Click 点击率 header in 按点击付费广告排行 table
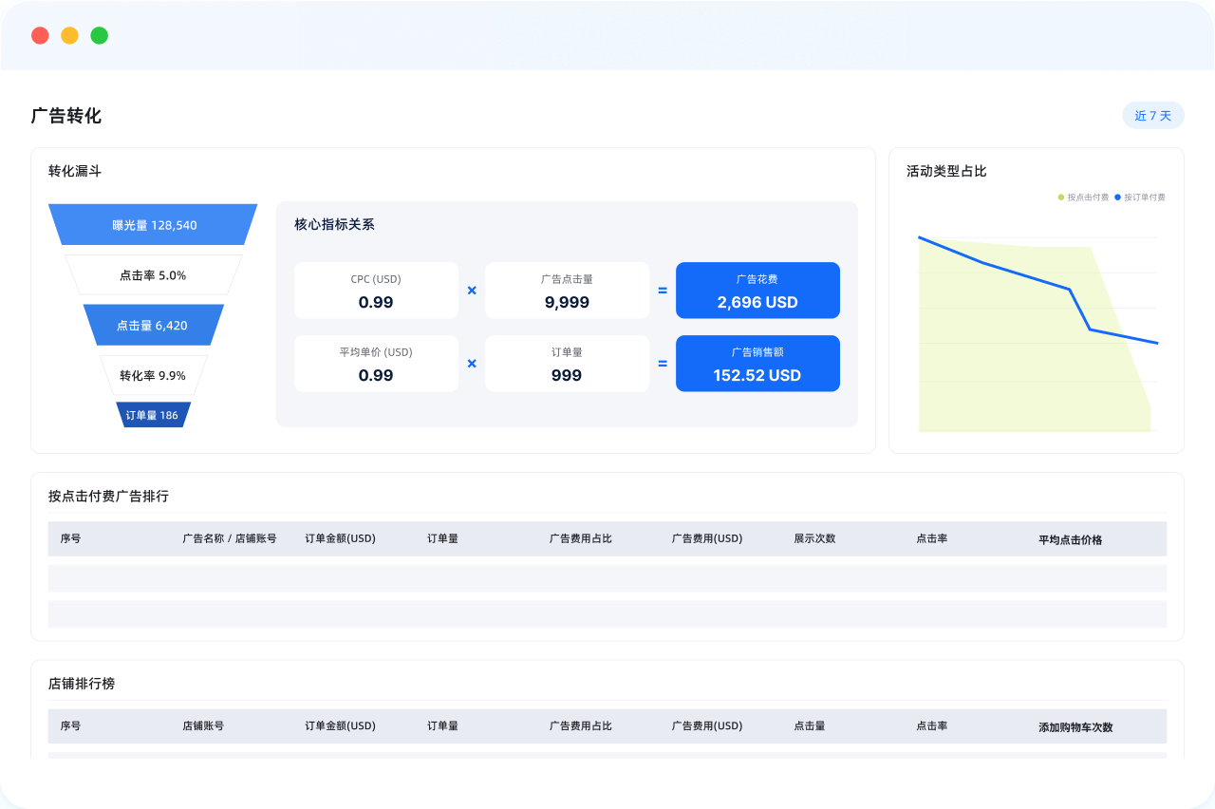The height and width of the screenshot is (809, 1215). tap(932, 538)
